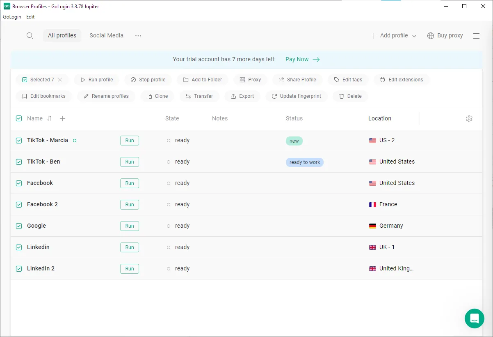This screenshot has width=493, height=337.
Task: Click the Germany flag icon
Action: point(372,226)
